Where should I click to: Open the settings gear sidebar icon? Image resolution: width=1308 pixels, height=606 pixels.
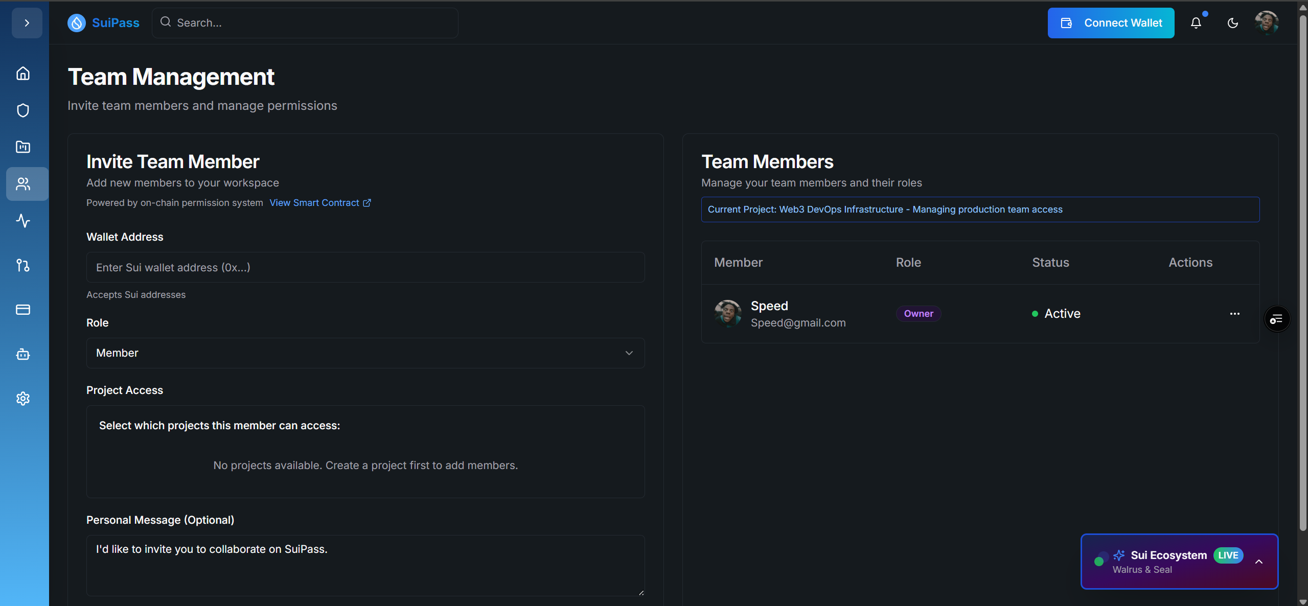pos(23,399)
